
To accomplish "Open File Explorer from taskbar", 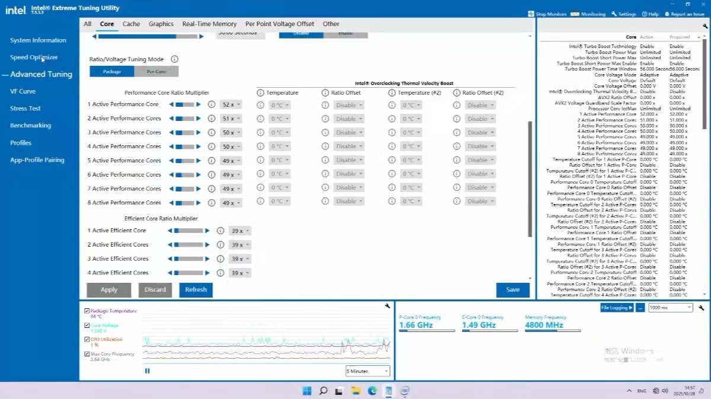I will (356, 391).
